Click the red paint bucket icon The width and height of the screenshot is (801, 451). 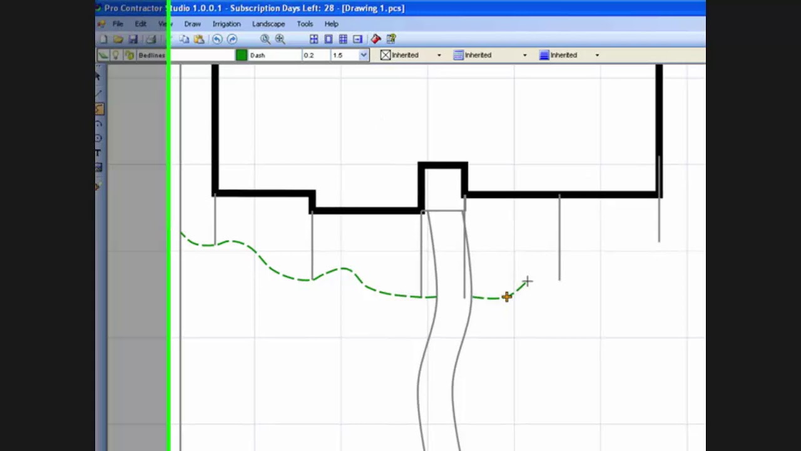[376, 39]
